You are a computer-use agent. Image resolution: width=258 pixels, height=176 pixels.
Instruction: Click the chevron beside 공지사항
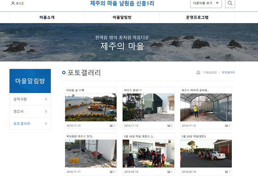[46, 99]
